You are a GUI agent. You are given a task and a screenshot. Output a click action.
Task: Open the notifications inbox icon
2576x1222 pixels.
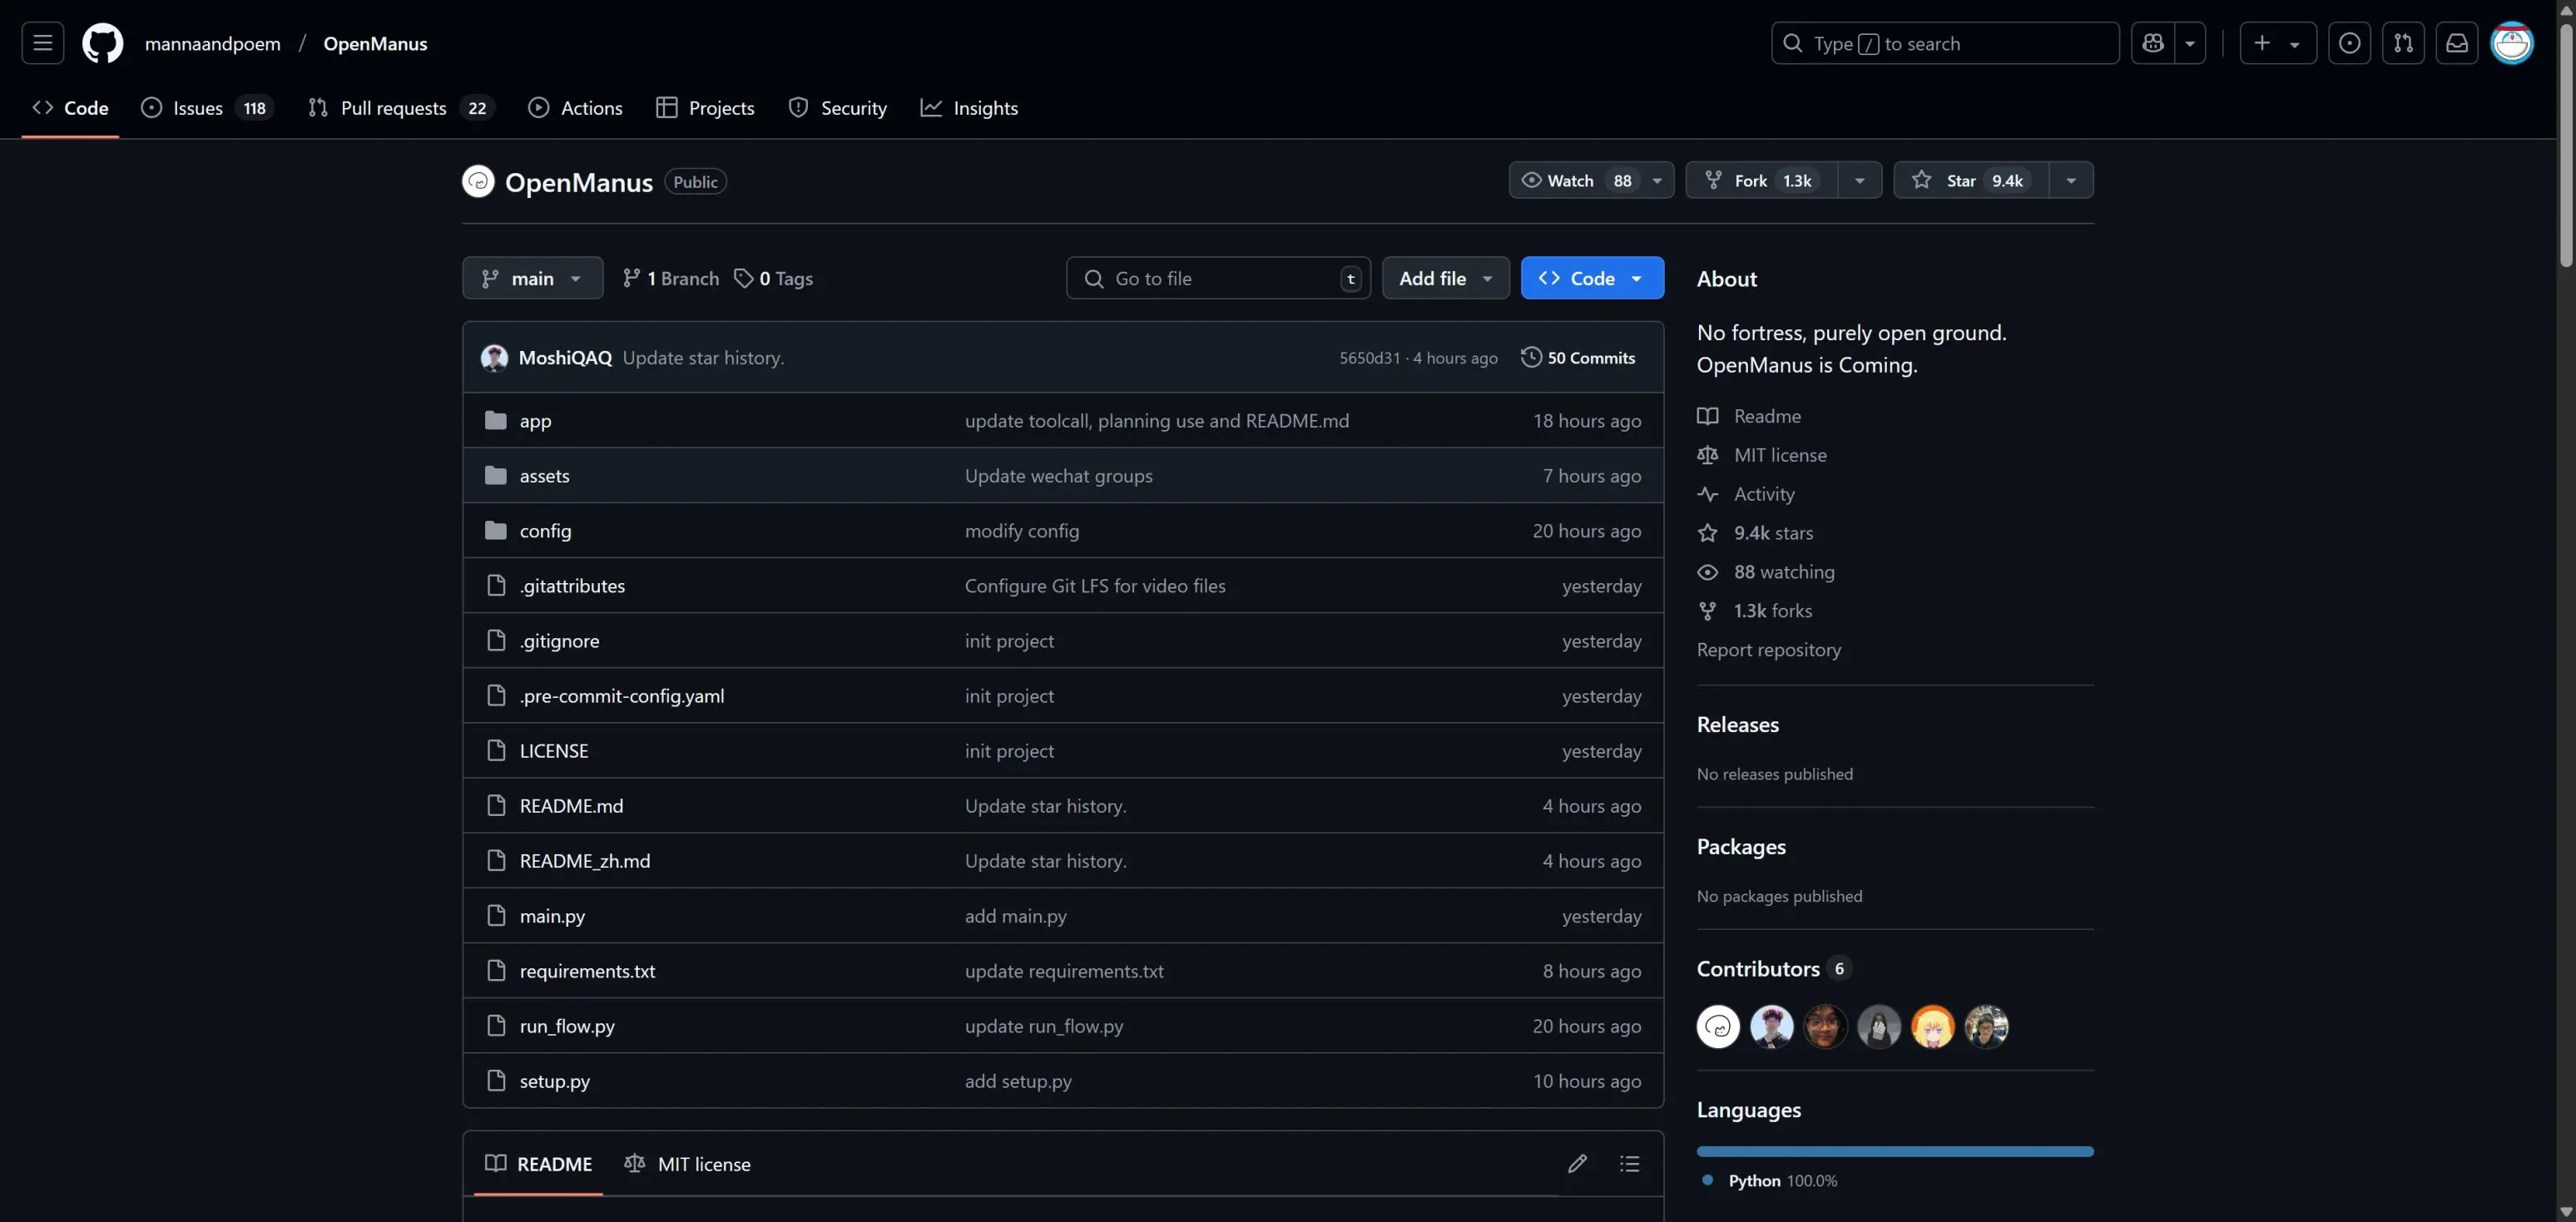tap(2456, 43)
